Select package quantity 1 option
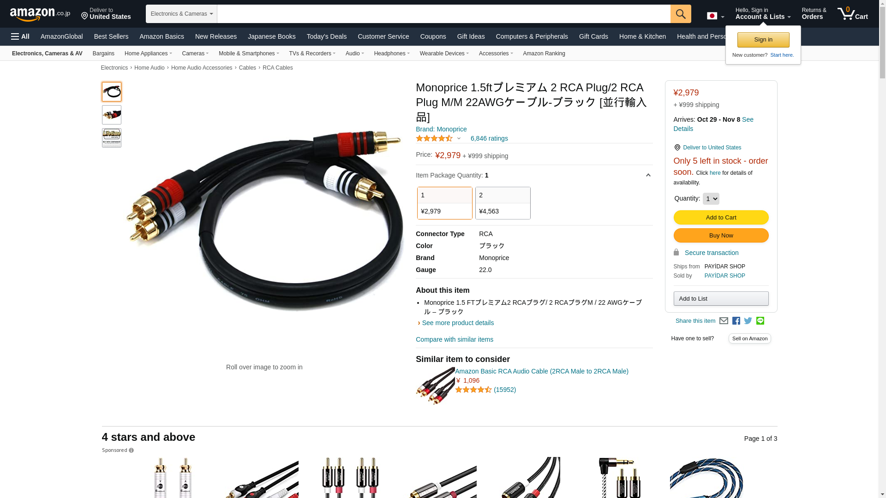Screen dimensions: 886x498 click(x=444, y=203)
